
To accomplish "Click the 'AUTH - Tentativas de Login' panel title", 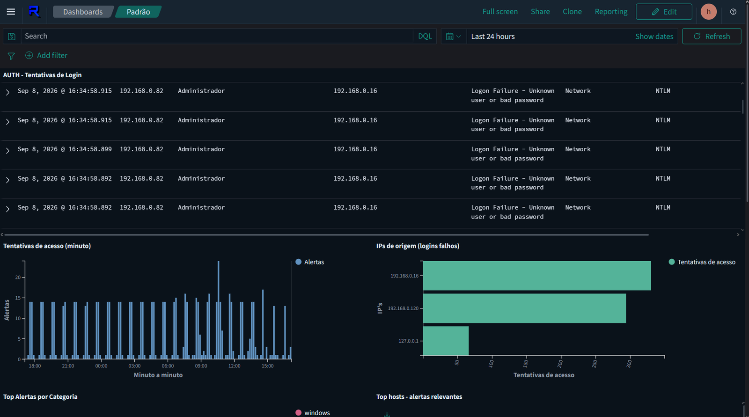I will coord(43,75).
